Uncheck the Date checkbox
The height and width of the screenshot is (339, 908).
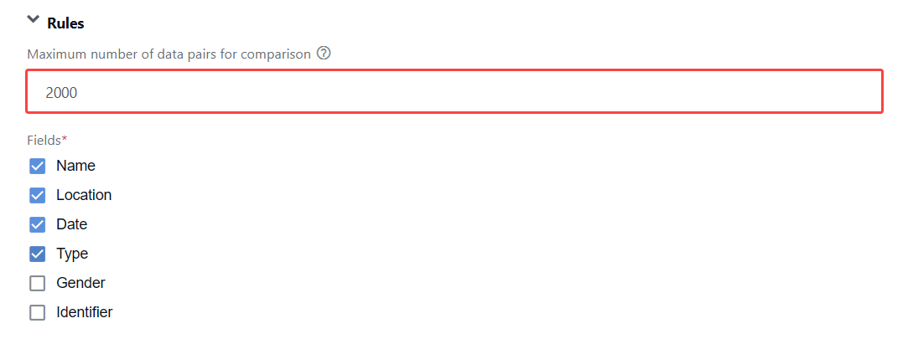tap(37, 224)
